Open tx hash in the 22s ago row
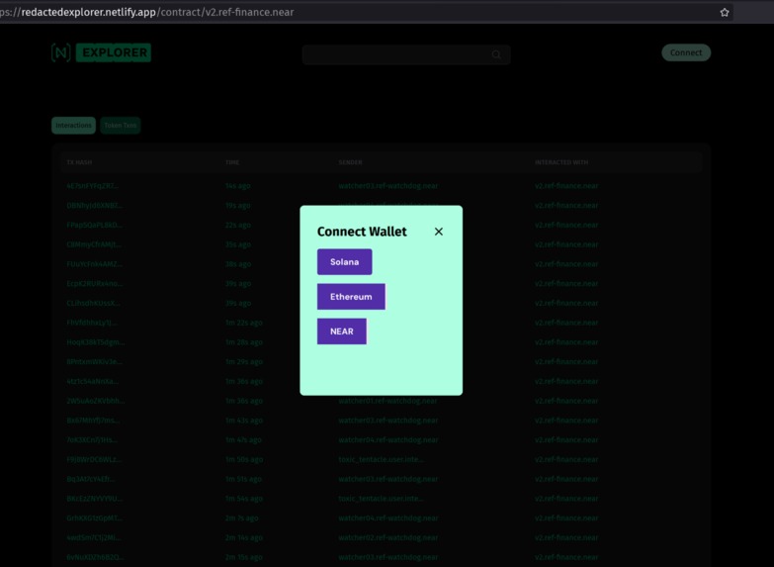774x567 pixels. pyautogui.click(x=94, y=225)
